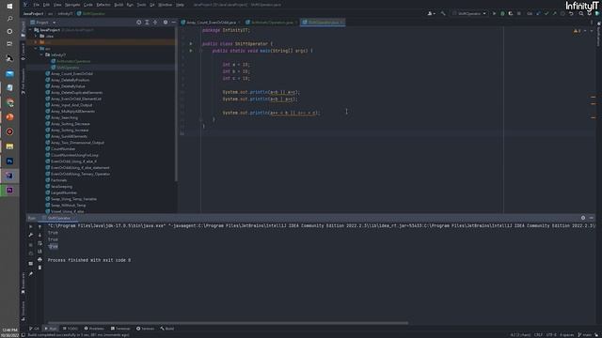602x338 pixels.
Task: Open Project panel gear options
Action: (x=166, y=23)
